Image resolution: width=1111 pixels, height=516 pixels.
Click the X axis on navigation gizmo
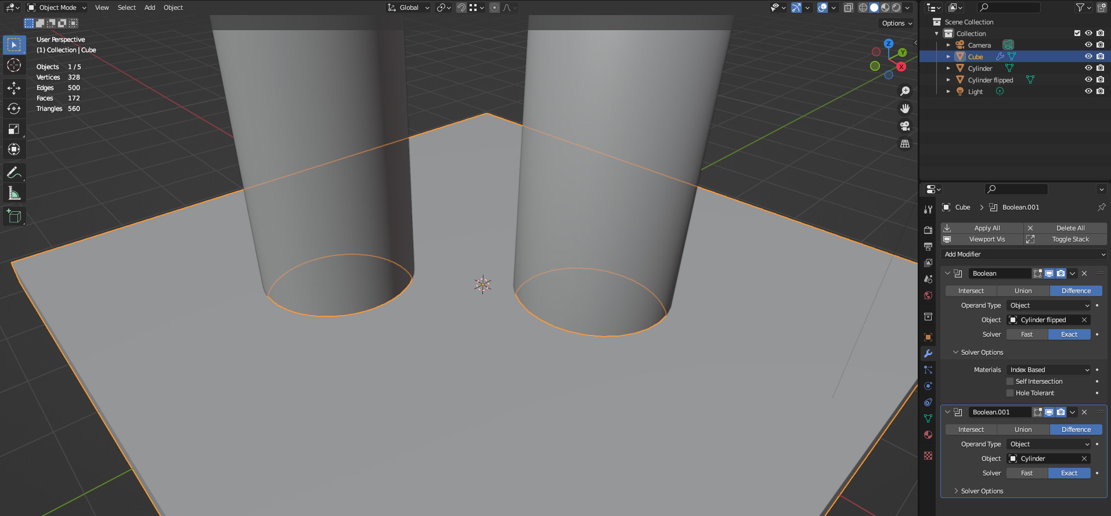point(901,67)
